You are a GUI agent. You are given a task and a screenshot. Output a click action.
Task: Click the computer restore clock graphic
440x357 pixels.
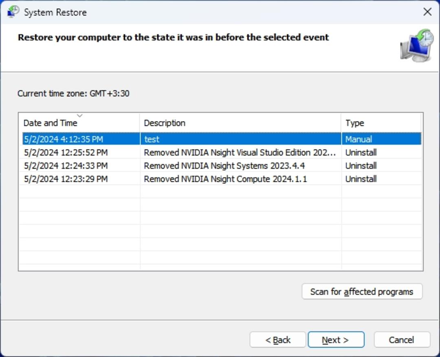[x=417, y=46]
